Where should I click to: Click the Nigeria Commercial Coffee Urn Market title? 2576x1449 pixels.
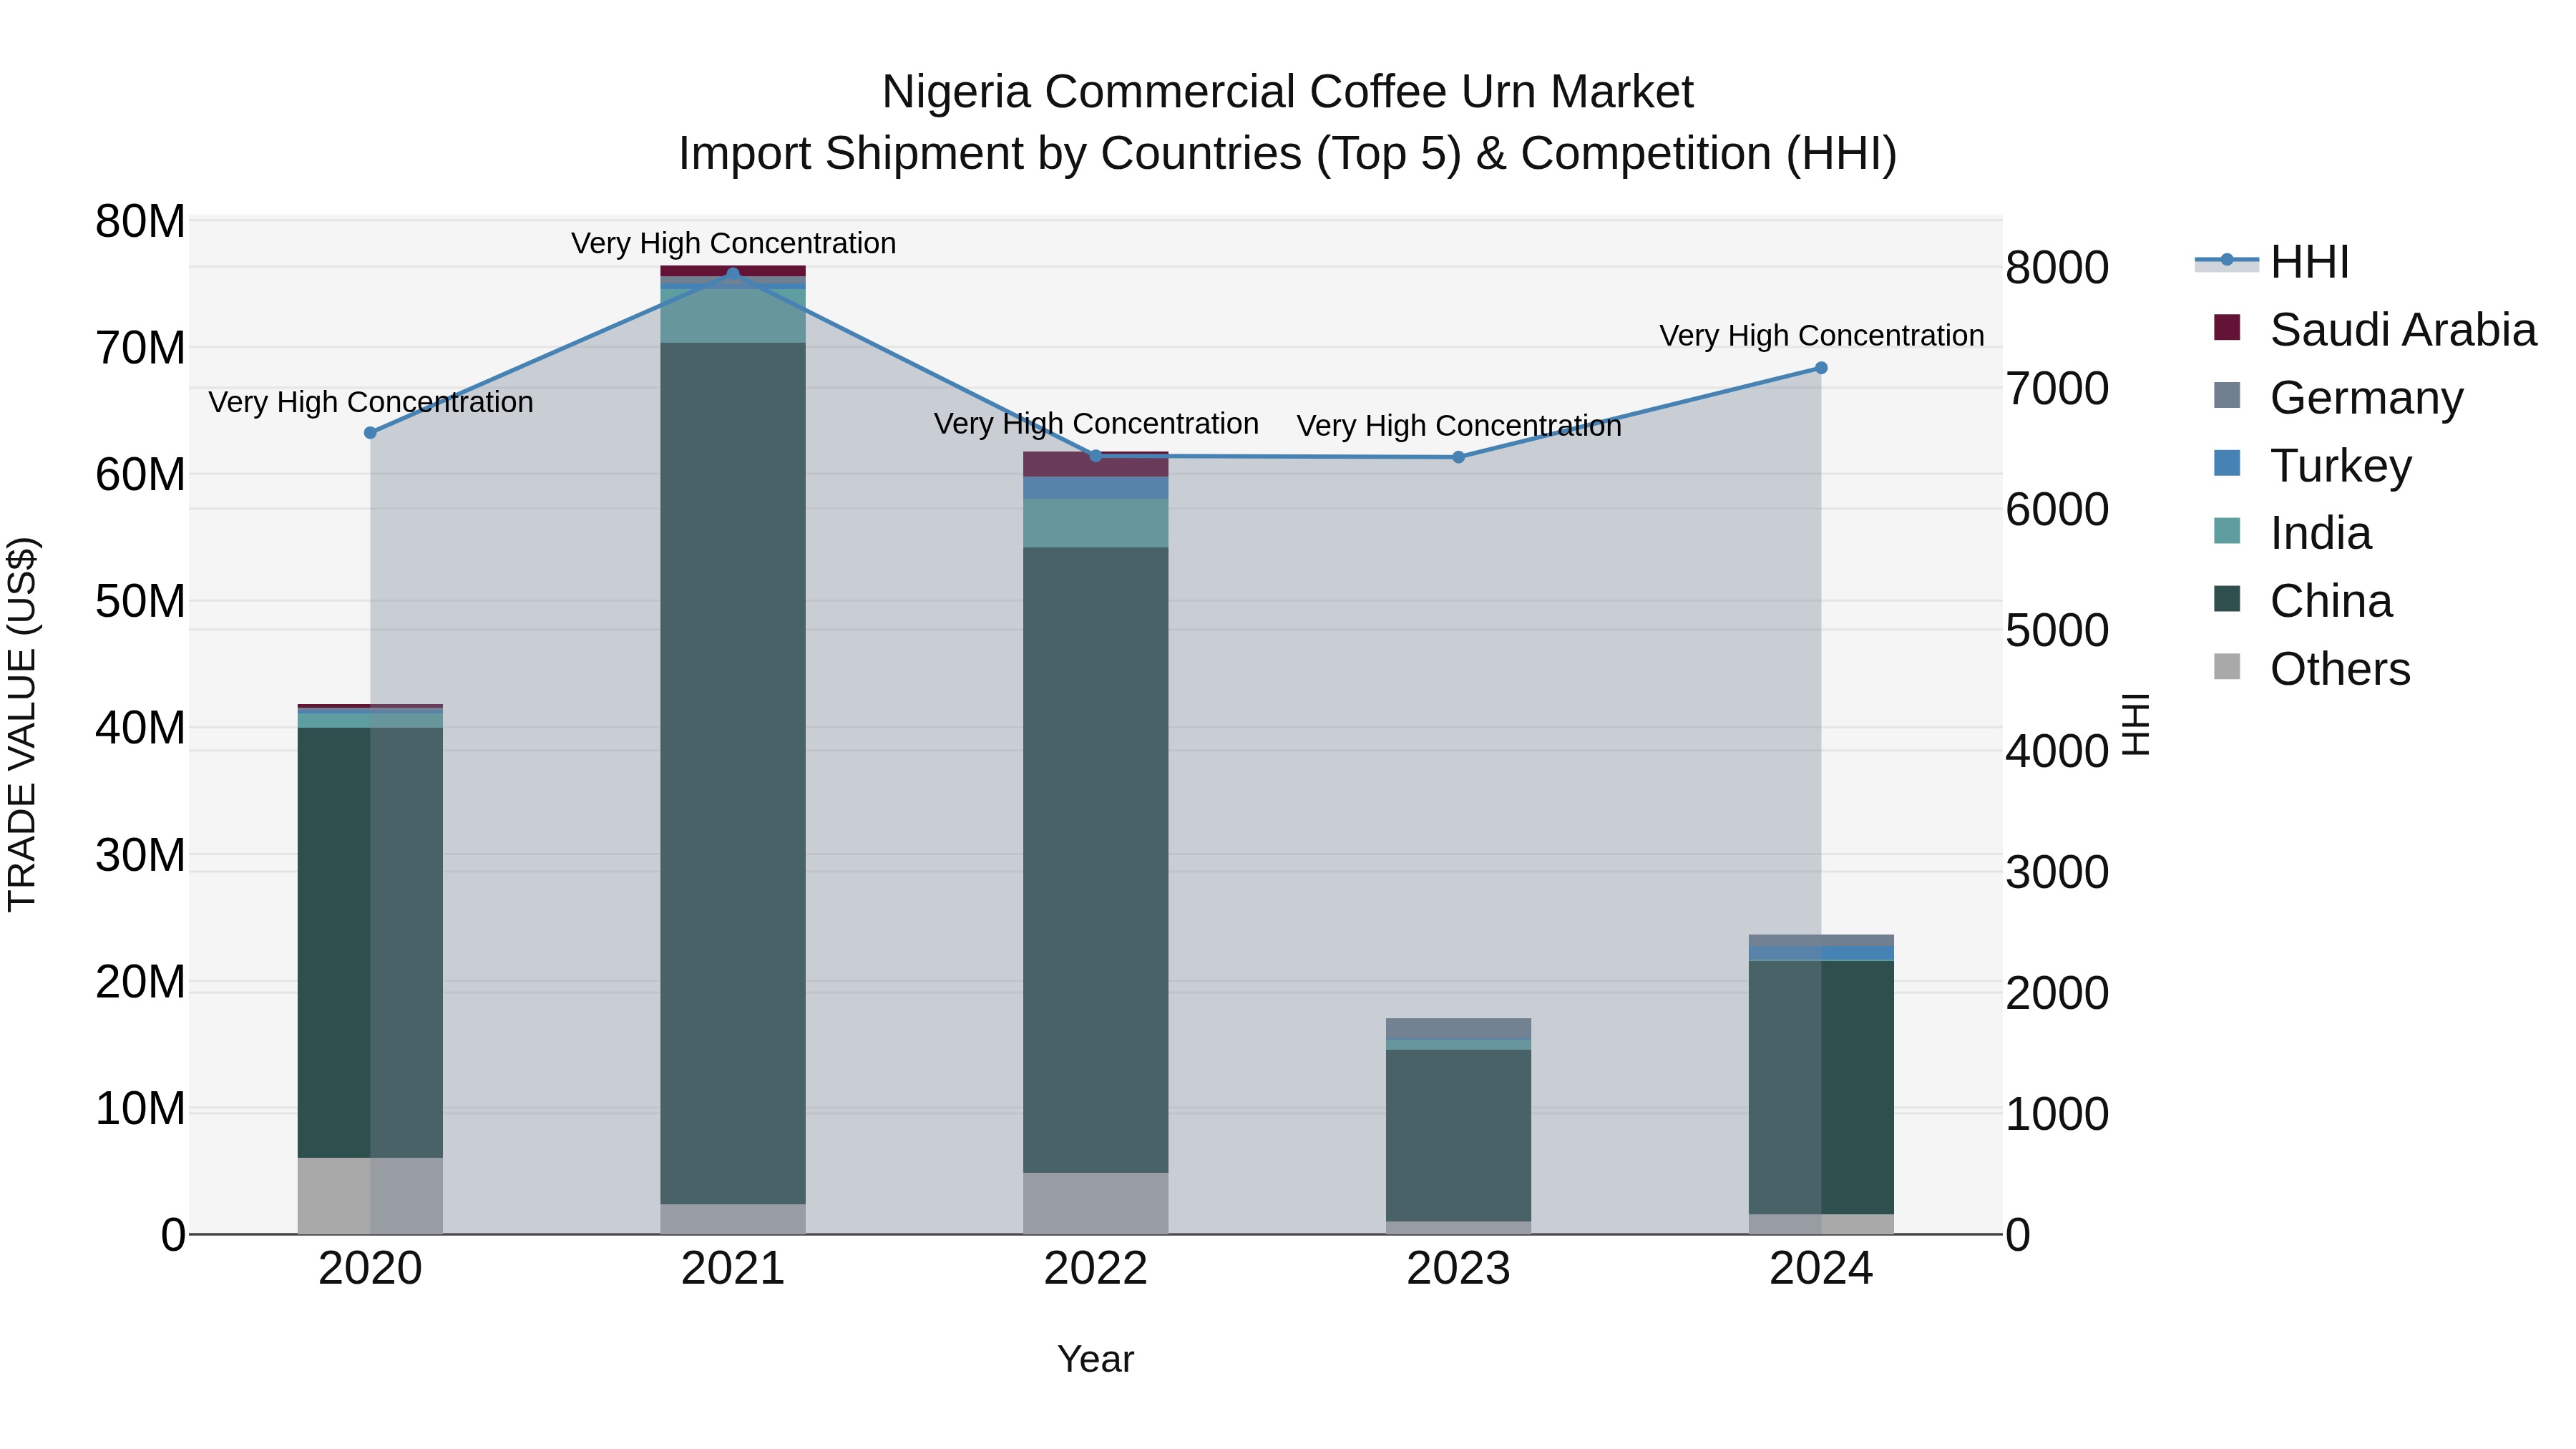(1288, 92)
